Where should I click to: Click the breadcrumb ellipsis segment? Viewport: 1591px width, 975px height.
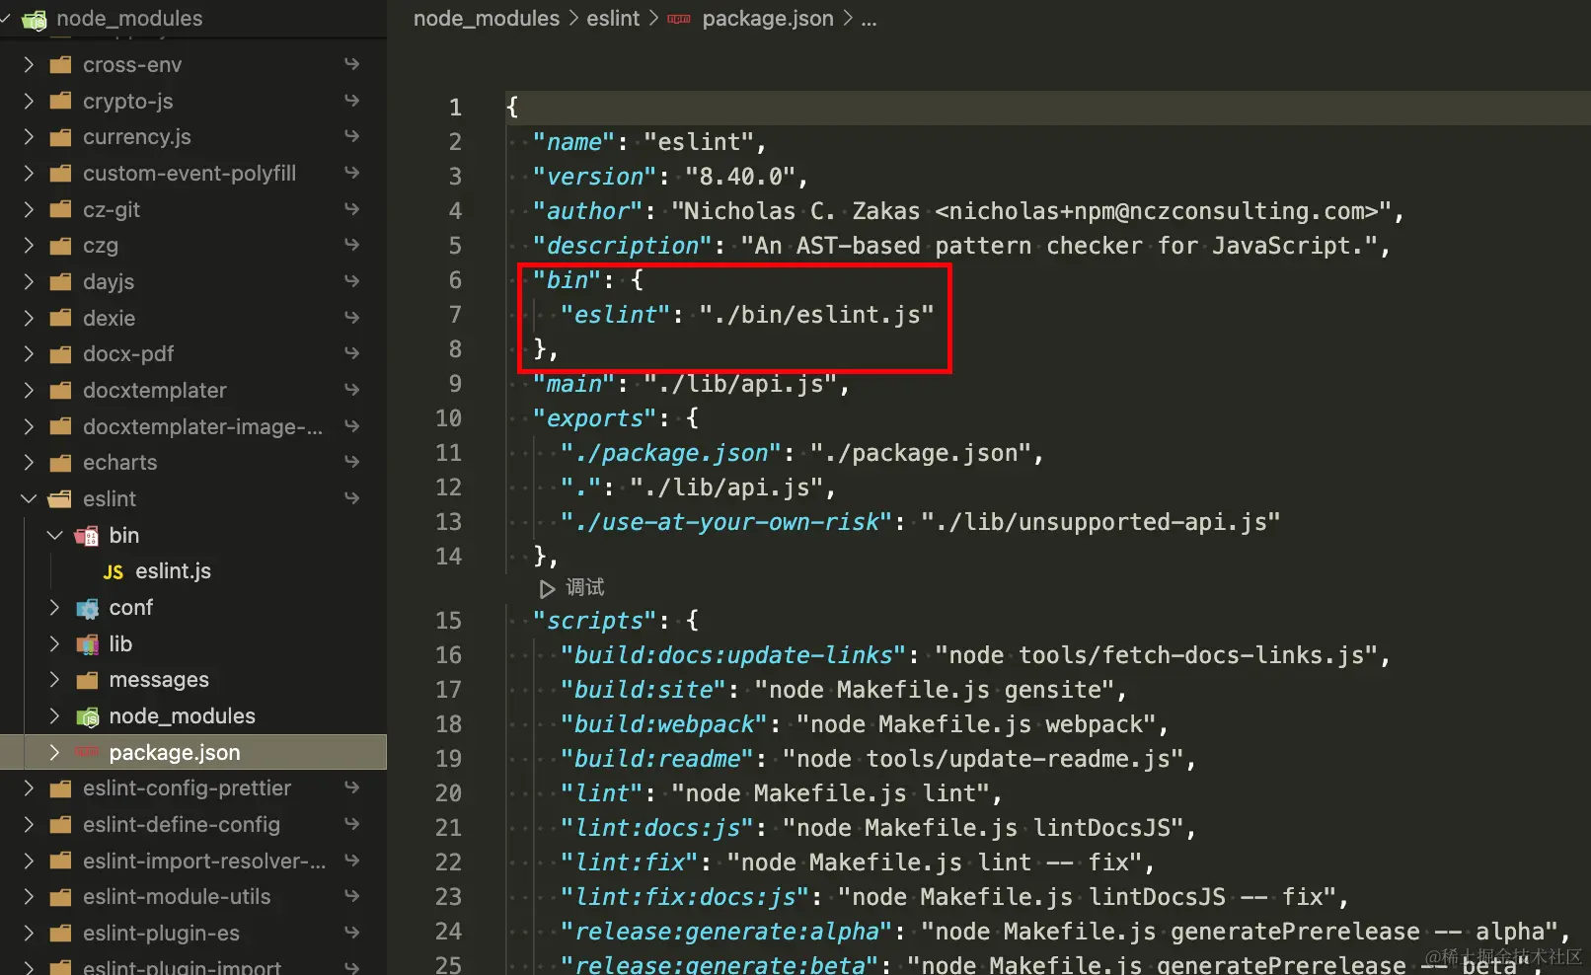click(869, 20)
